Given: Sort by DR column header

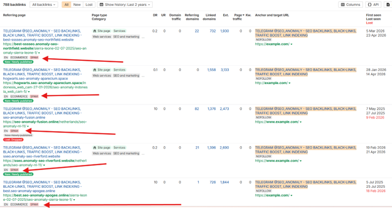Looking at the screenshot, I should (x=155, y=15).
